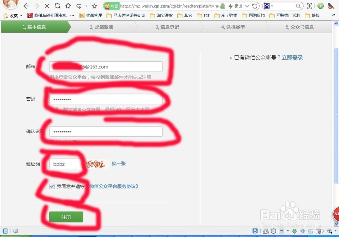Open the 微信公众平台服务协议 link
This screenshot has width=339, height=237.
pyautogui.click(x=114, y=186)
